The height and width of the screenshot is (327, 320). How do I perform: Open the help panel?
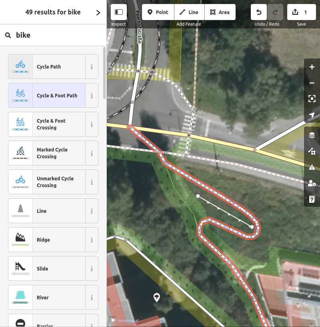[x=312, y=199]
